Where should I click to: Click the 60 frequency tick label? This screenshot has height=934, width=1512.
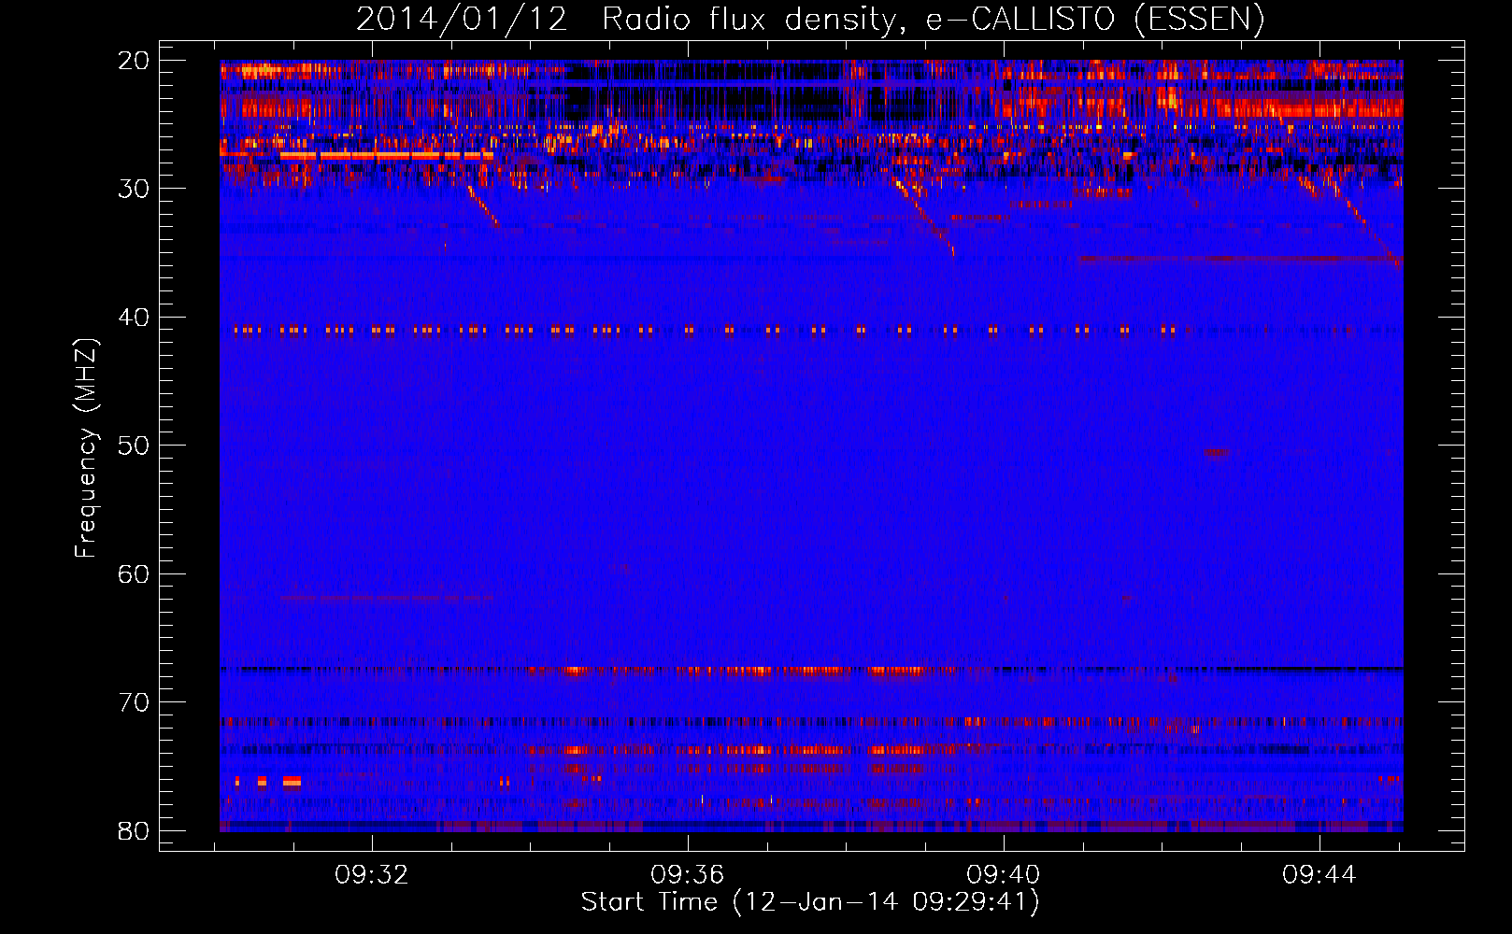click(134, 573)
